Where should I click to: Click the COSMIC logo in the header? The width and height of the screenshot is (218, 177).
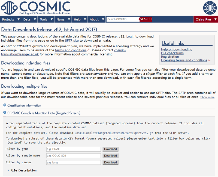pos(35,8)
